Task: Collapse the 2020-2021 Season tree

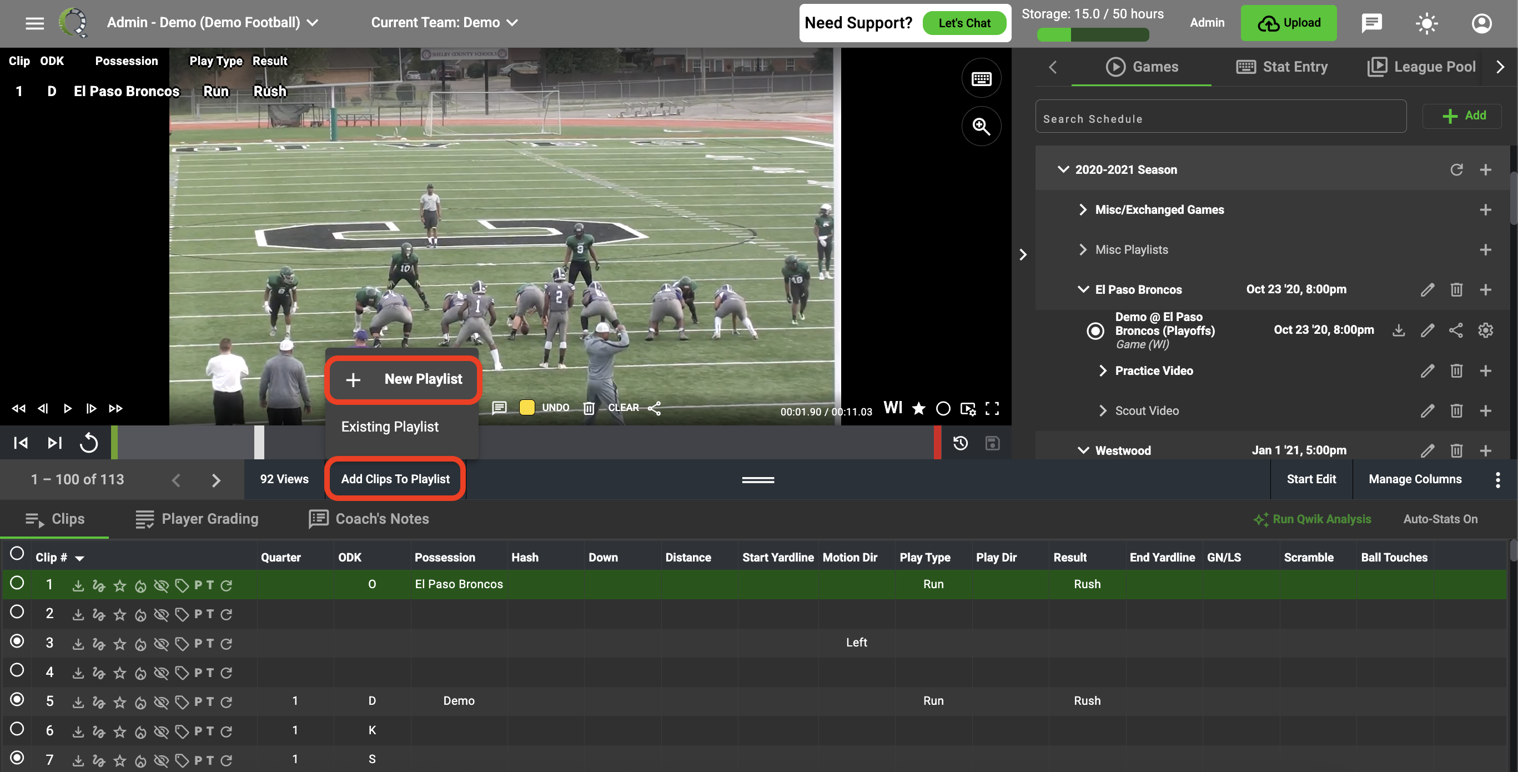Action: tap(1063, 170)
